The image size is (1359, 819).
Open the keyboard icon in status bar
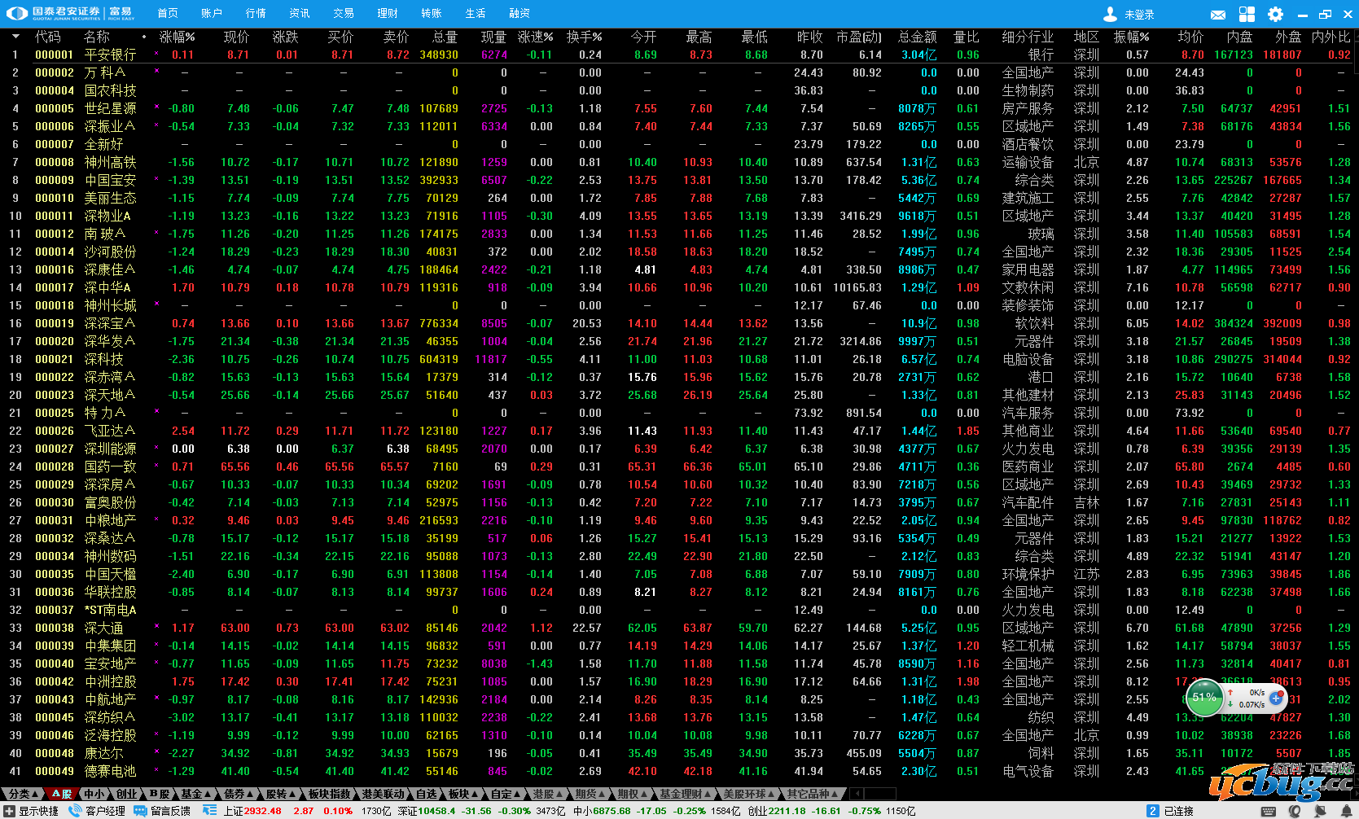pyautogui.click(x=1269, y=811)
